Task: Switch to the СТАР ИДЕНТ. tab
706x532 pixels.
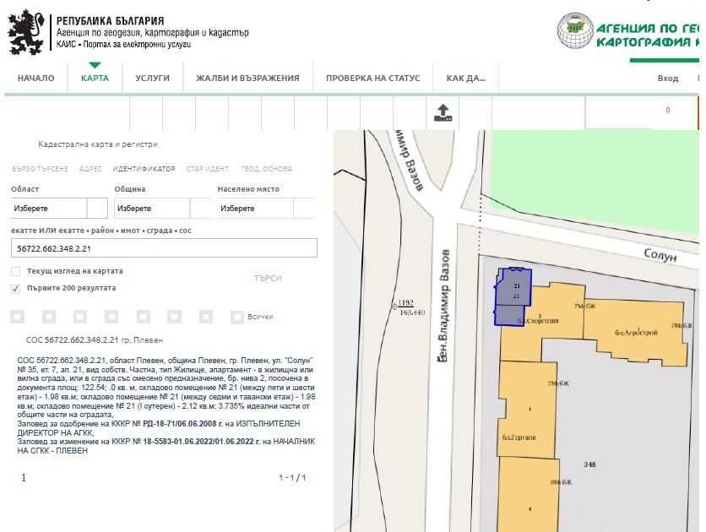Action: pos(208,169)
